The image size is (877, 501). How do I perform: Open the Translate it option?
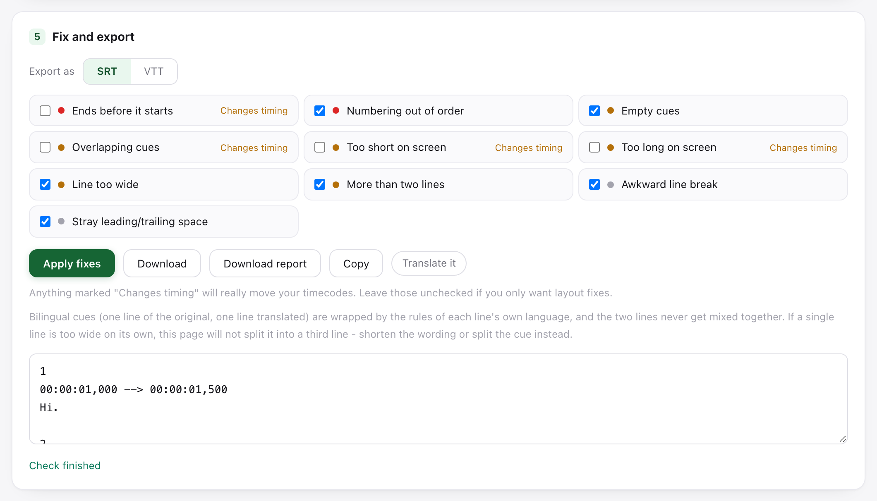point(429,263)
